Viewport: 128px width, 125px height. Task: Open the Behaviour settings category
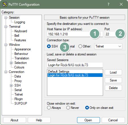(x=21, y=54)
